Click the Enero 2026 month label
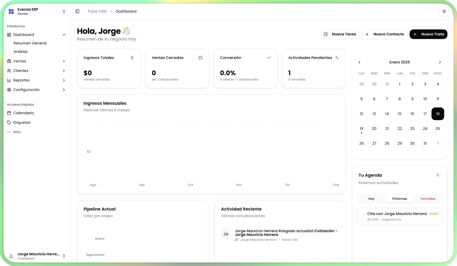Screen dimensions: 457x266 [400, 62]
